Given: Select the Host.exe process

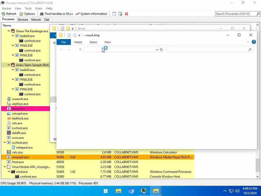Looking at the screenshot, I should pos(18,162).
